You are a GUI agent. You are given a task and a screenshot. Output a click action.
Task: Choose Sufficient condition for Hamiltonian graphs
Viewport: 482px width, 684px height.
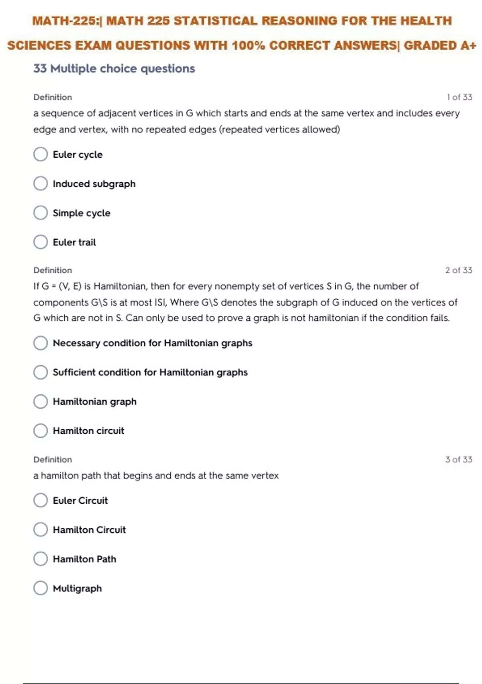pos(41,372)
